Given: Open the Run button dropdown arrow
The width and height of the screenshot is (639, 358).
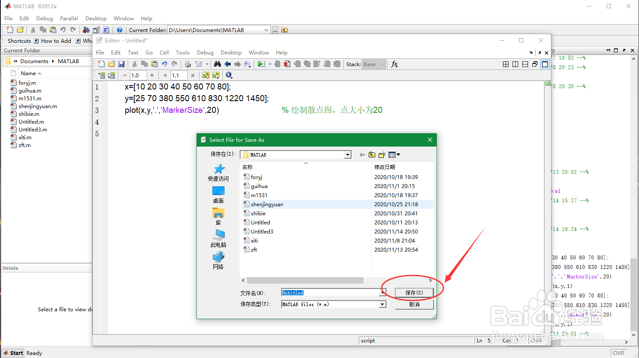Looking at the screenshot, I should click(x=270, y=64).
